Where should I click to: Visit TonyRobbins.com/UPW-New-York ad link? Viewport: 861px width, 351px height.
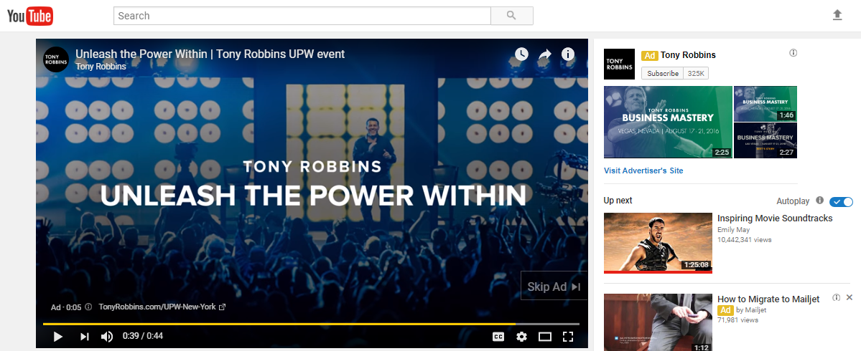(162, 307)
